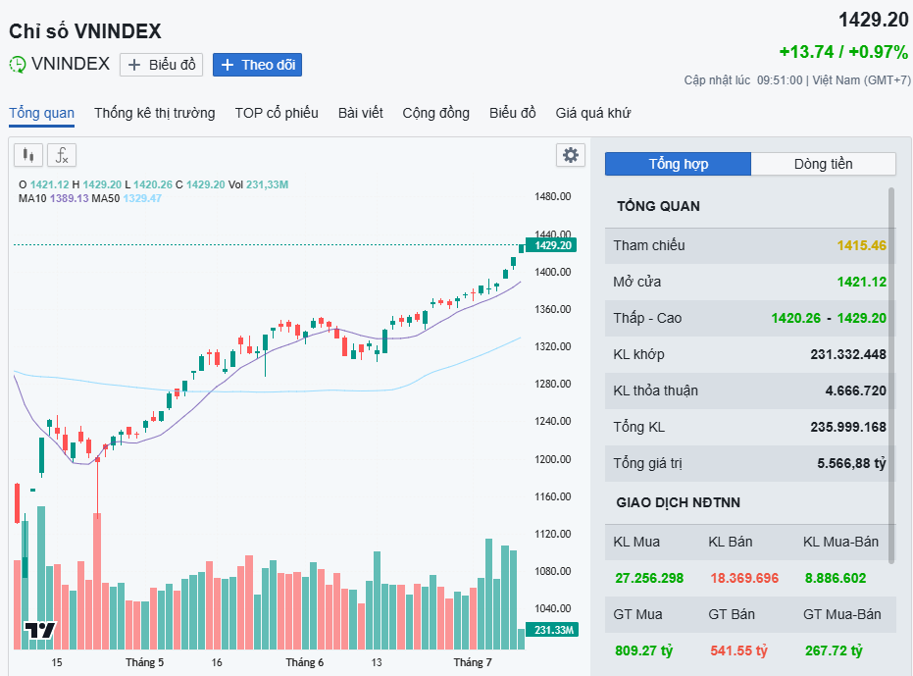Click the 1429.20 current price label on axis

coord(551,245)
